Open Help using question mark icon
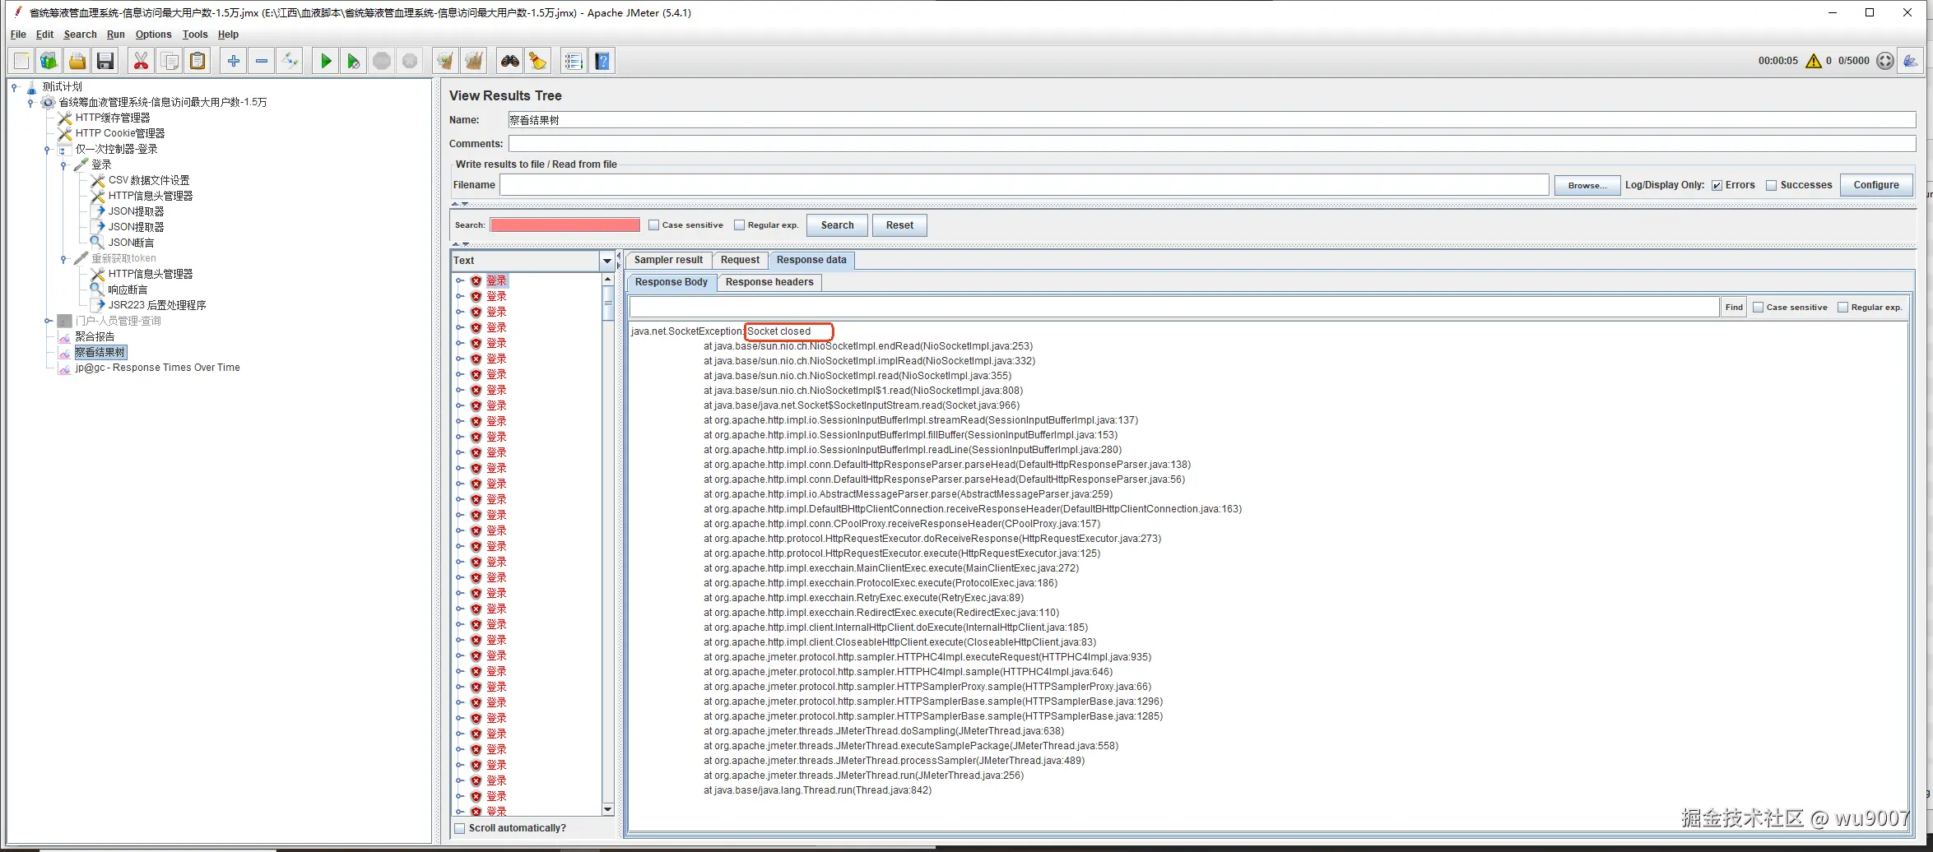 point(602,61)
